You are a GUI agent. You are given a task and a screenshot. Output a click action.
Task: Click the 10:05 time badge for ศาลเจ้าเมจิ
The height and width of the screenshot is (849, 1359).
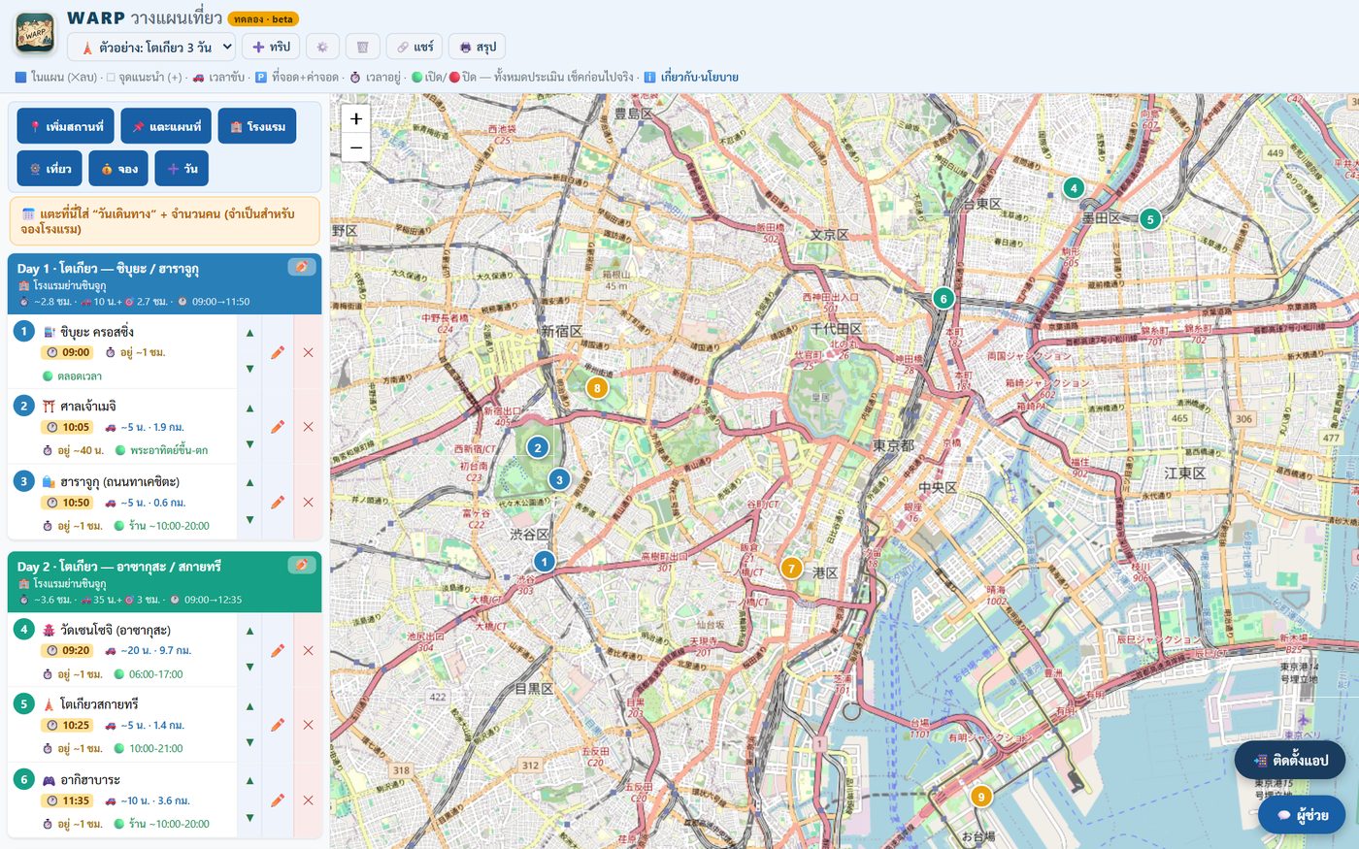(x=68, y=427)
